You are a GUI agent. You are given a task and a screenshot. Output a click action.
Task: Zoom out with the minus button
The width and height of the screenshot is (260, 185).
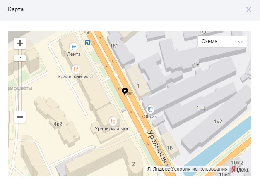coord(20,117)
